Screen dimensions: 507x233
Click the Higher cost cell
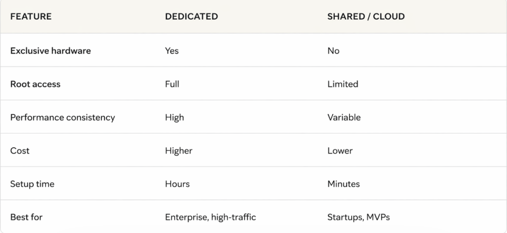pyautogui.click(x=179, y=151)
